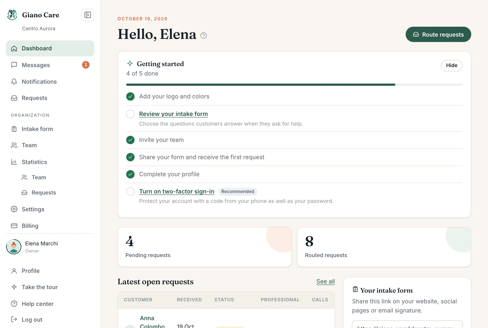Click the Giano Care logo

[12, 15]
